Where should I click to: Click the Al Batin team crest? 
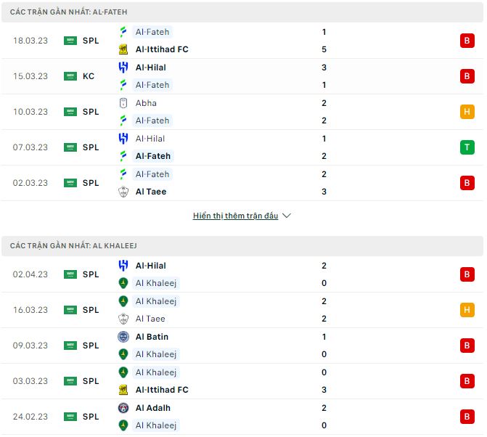pos(123,337)
